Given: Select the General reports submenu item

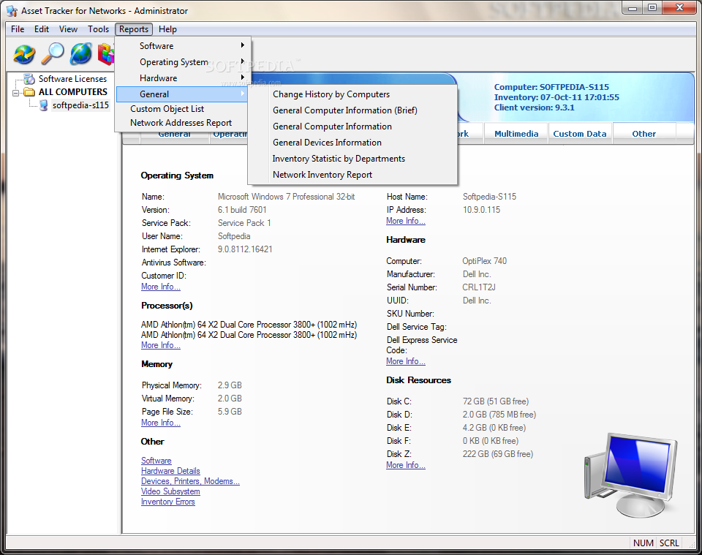Looking at the screenshot, I should (182, 94).
